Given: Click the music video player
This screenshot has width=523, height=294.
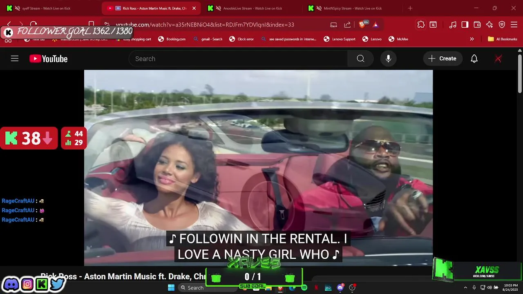Looking at the screenshot, I should [x=258, y=168].
